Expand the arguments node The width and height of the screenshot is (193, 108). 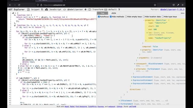138,58
